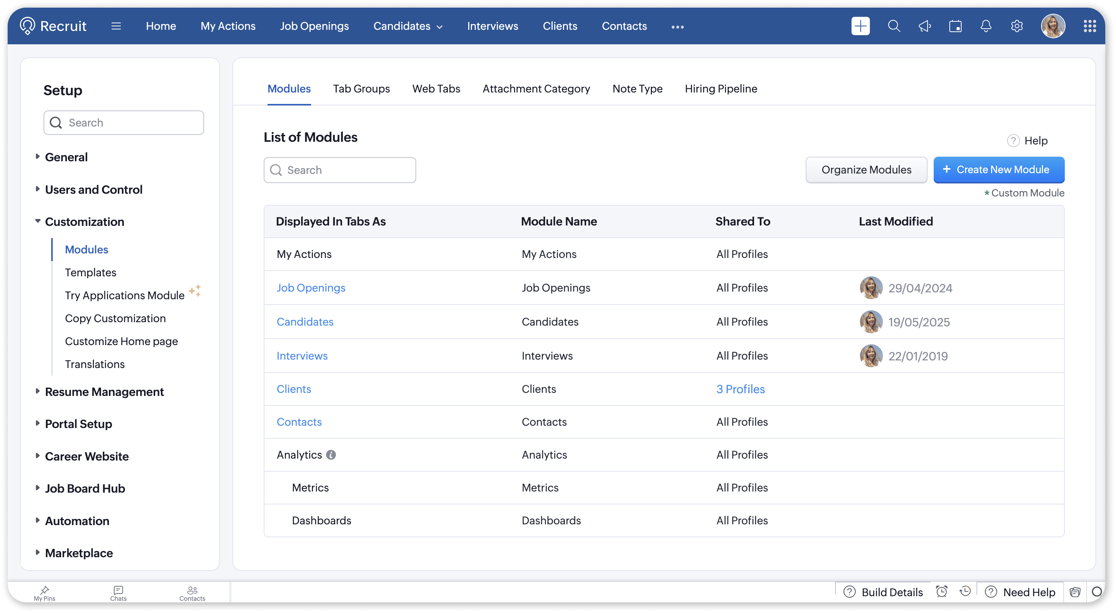Toggle the hamburger sidebar menu icon

click(x=116, y=26)
